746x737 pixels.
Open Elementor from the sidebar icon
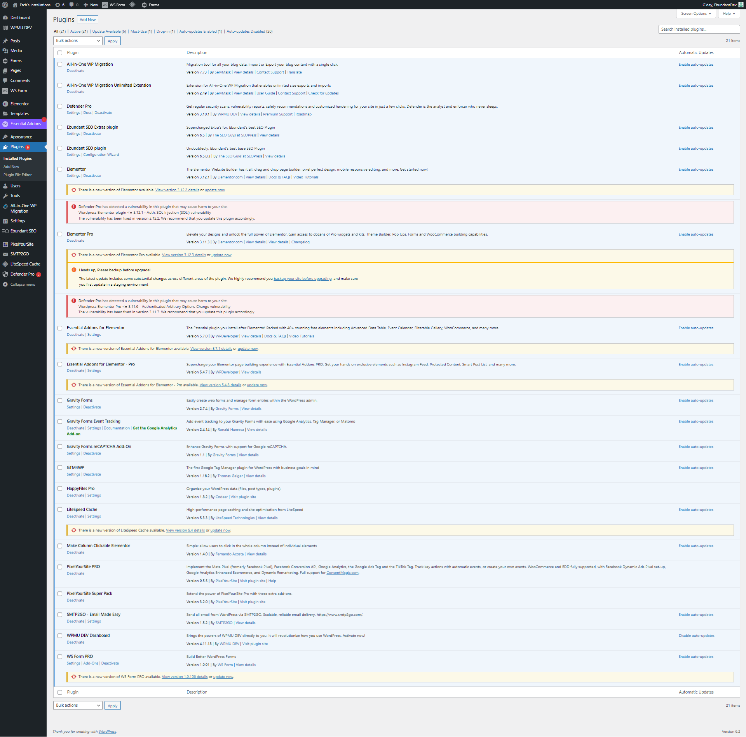(5, 104)
